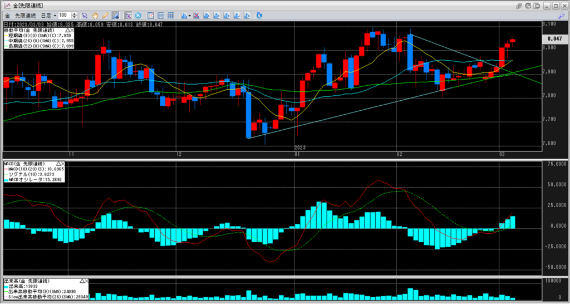Click the 金 commodity selector
570x304 pixels.
[7, 15]
